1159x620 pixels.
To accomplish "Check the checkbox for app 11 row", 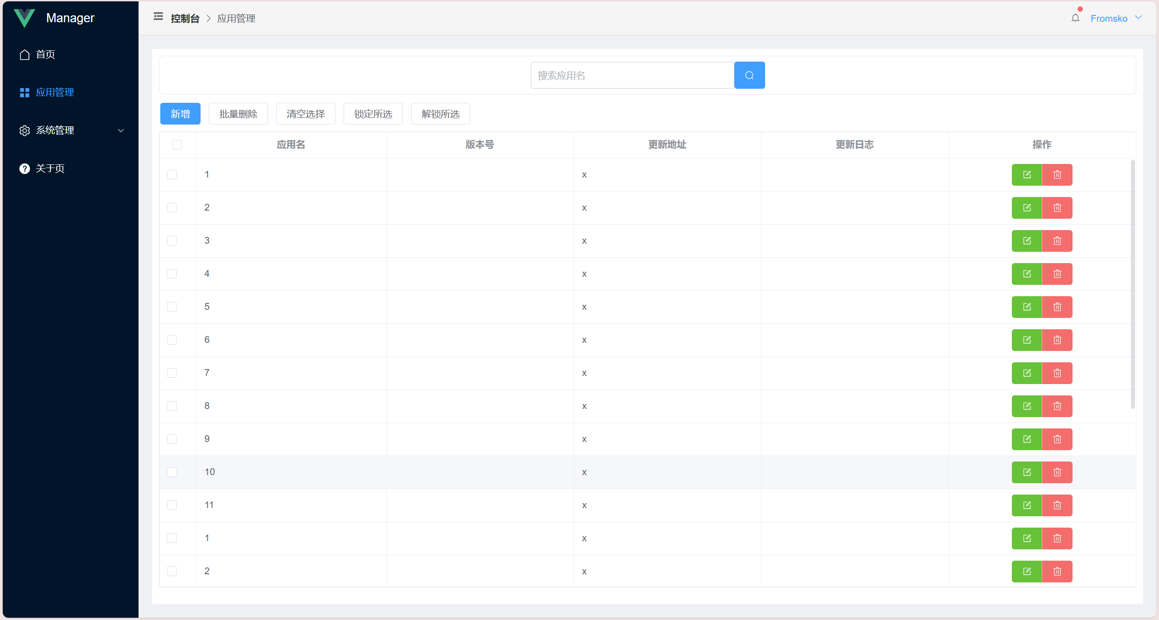I will click(x=172, y=505).
